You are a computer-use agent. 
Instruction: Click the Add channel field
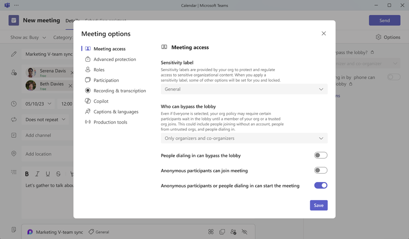[x=48, y=135]
